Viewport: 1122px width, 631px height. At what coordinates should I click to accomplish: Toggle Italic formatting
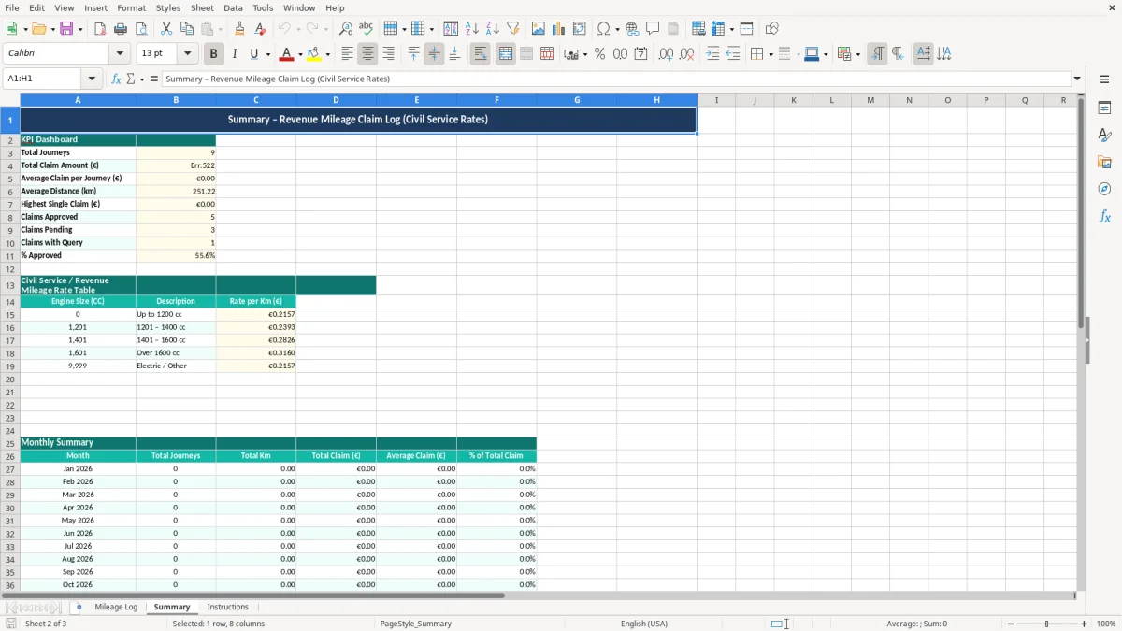coord(235,54)
